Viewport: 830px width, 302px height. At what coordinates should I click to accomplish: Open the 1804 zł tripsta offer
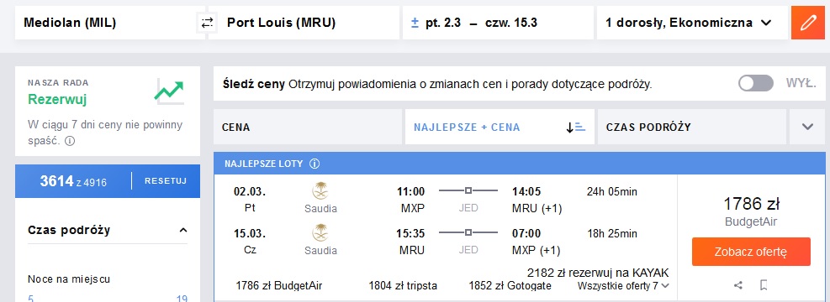pos(403,286)
